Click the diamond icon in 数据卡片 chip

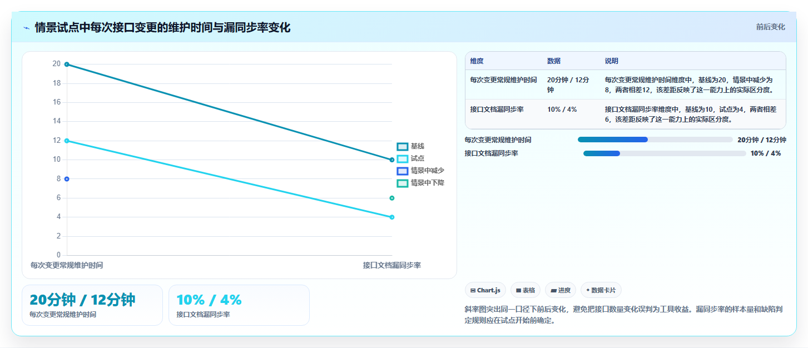pos(588,290)
